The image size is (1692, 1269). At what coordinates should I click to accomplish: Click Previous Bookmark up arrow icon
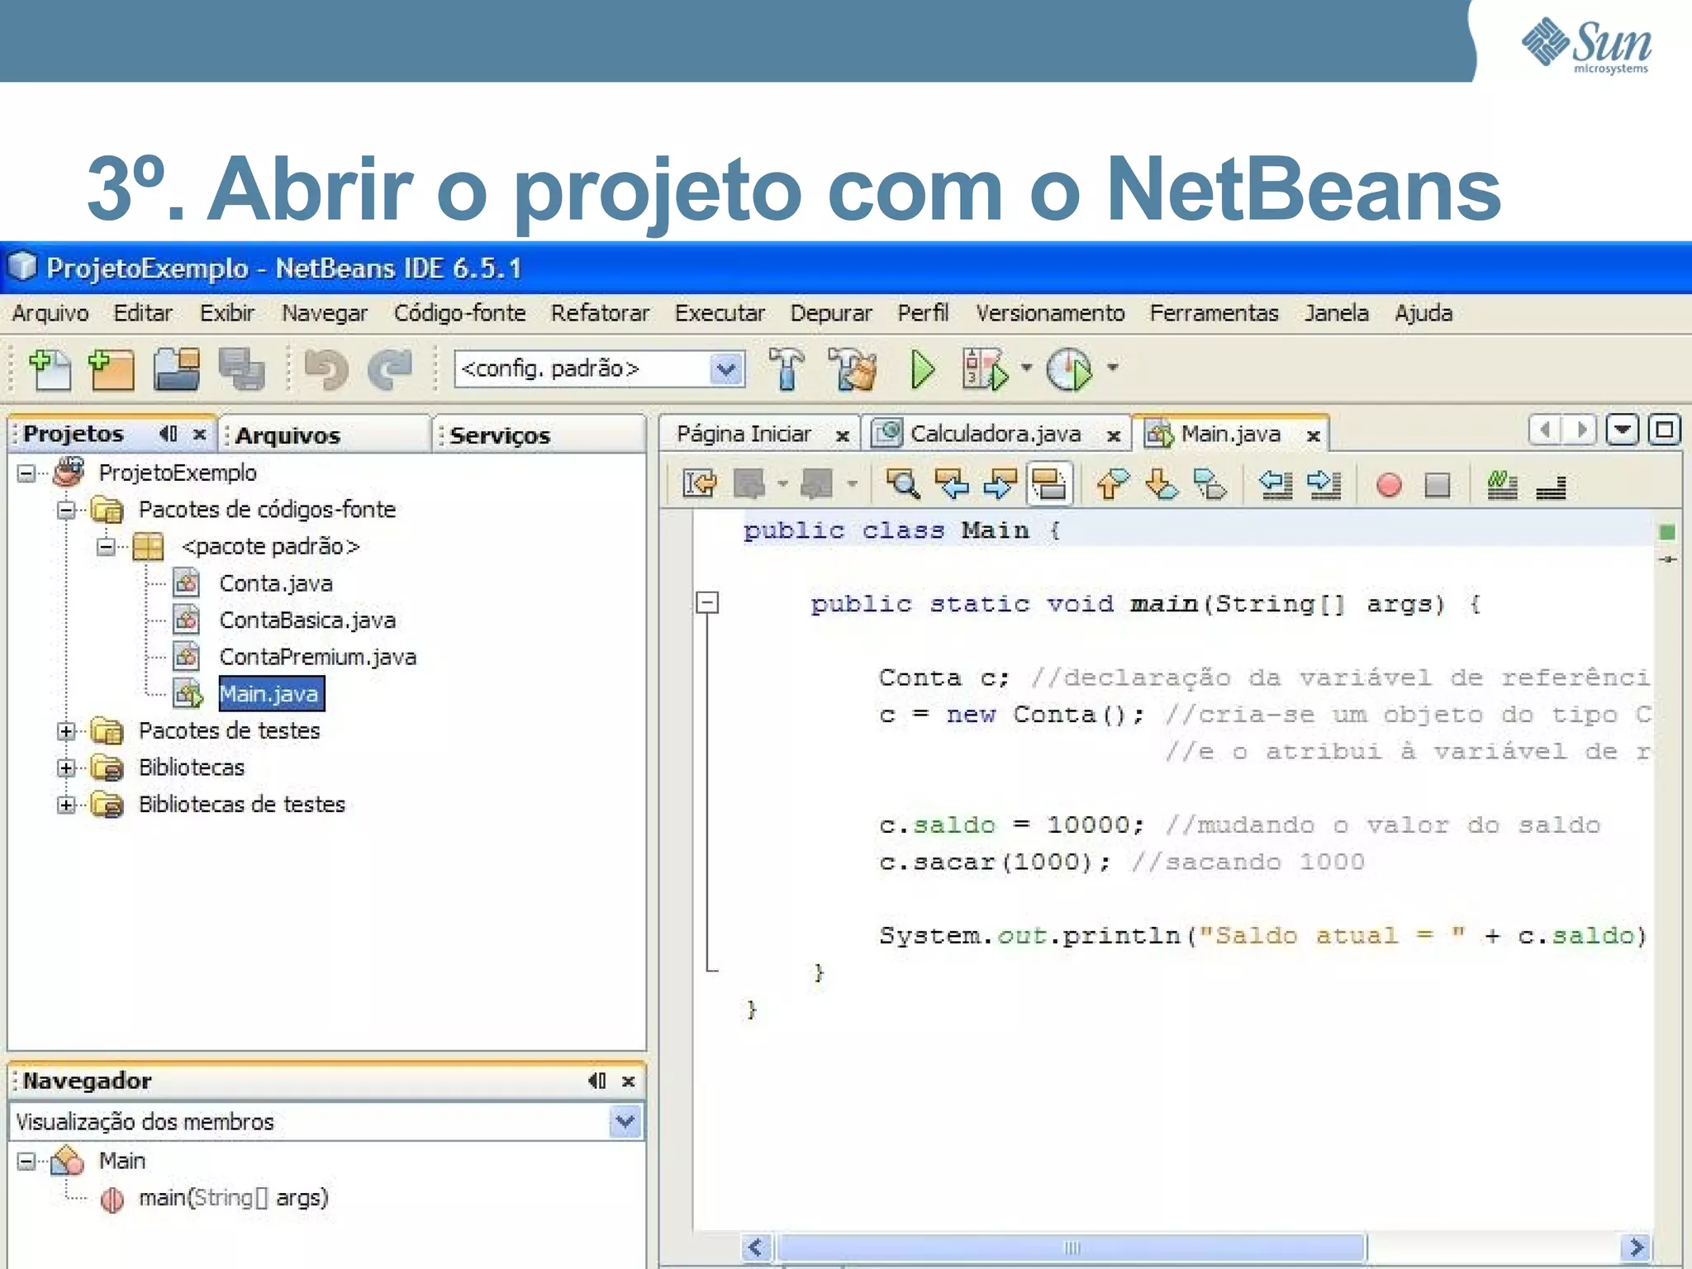(x=1113, y=484)
